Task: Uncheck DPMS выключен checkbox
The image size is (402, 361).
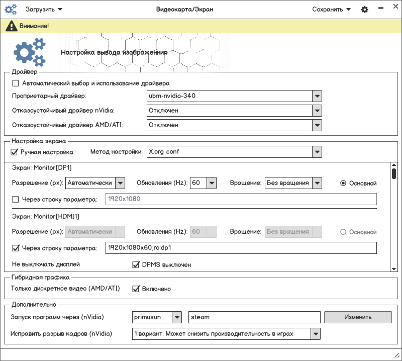Action: click(135, 264)
